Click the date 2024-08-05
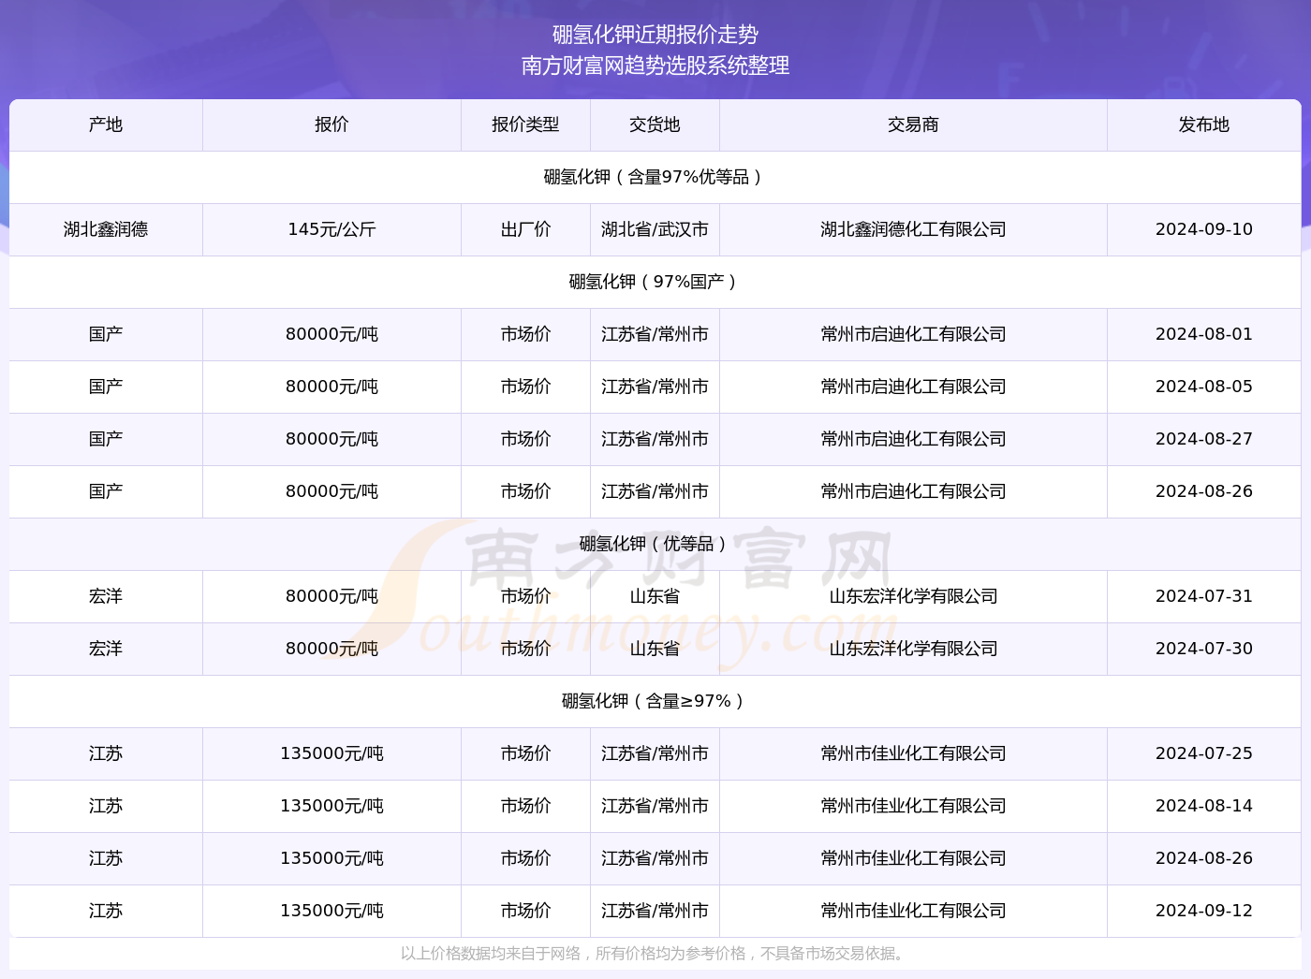The height and width of the screenshot is (979, 1311). (1204, 387)
